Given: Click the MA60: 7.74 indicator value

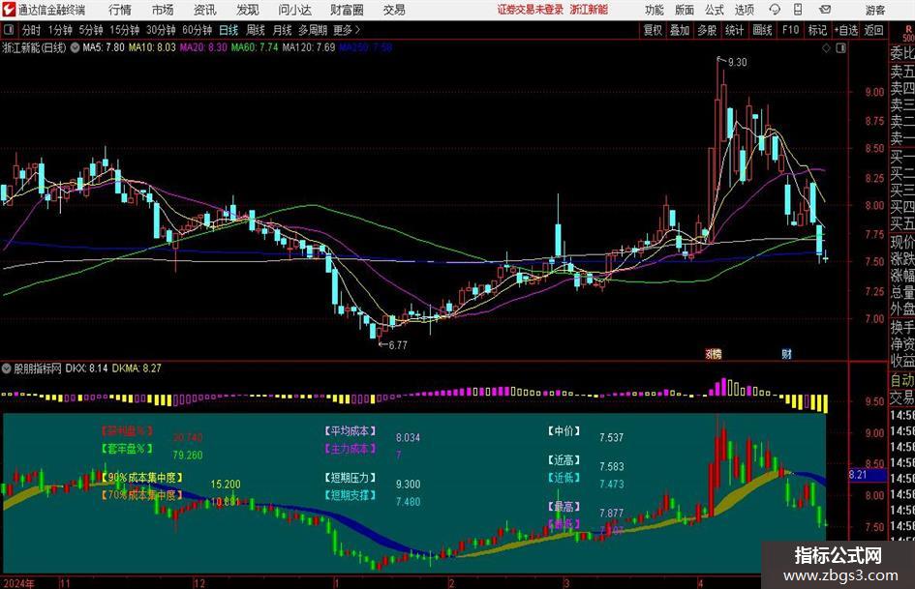Looking at the screenshot, I should (255, 47).
